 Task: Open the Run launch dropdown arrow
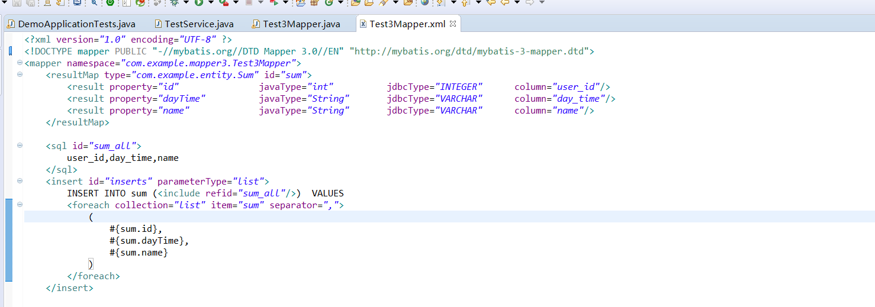(210, 2)
